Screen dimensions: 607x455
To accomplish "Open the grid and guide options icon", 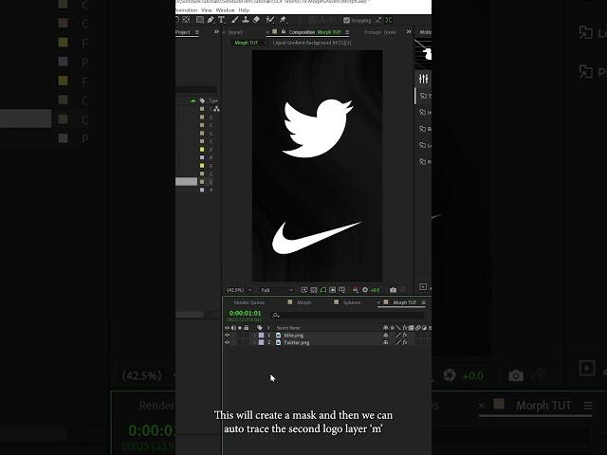I will tap(341, 290).
